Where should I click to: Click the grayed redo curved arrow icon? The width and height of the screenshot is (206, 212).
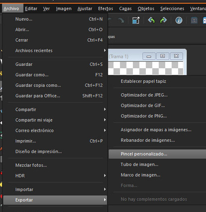coord(121,21)
